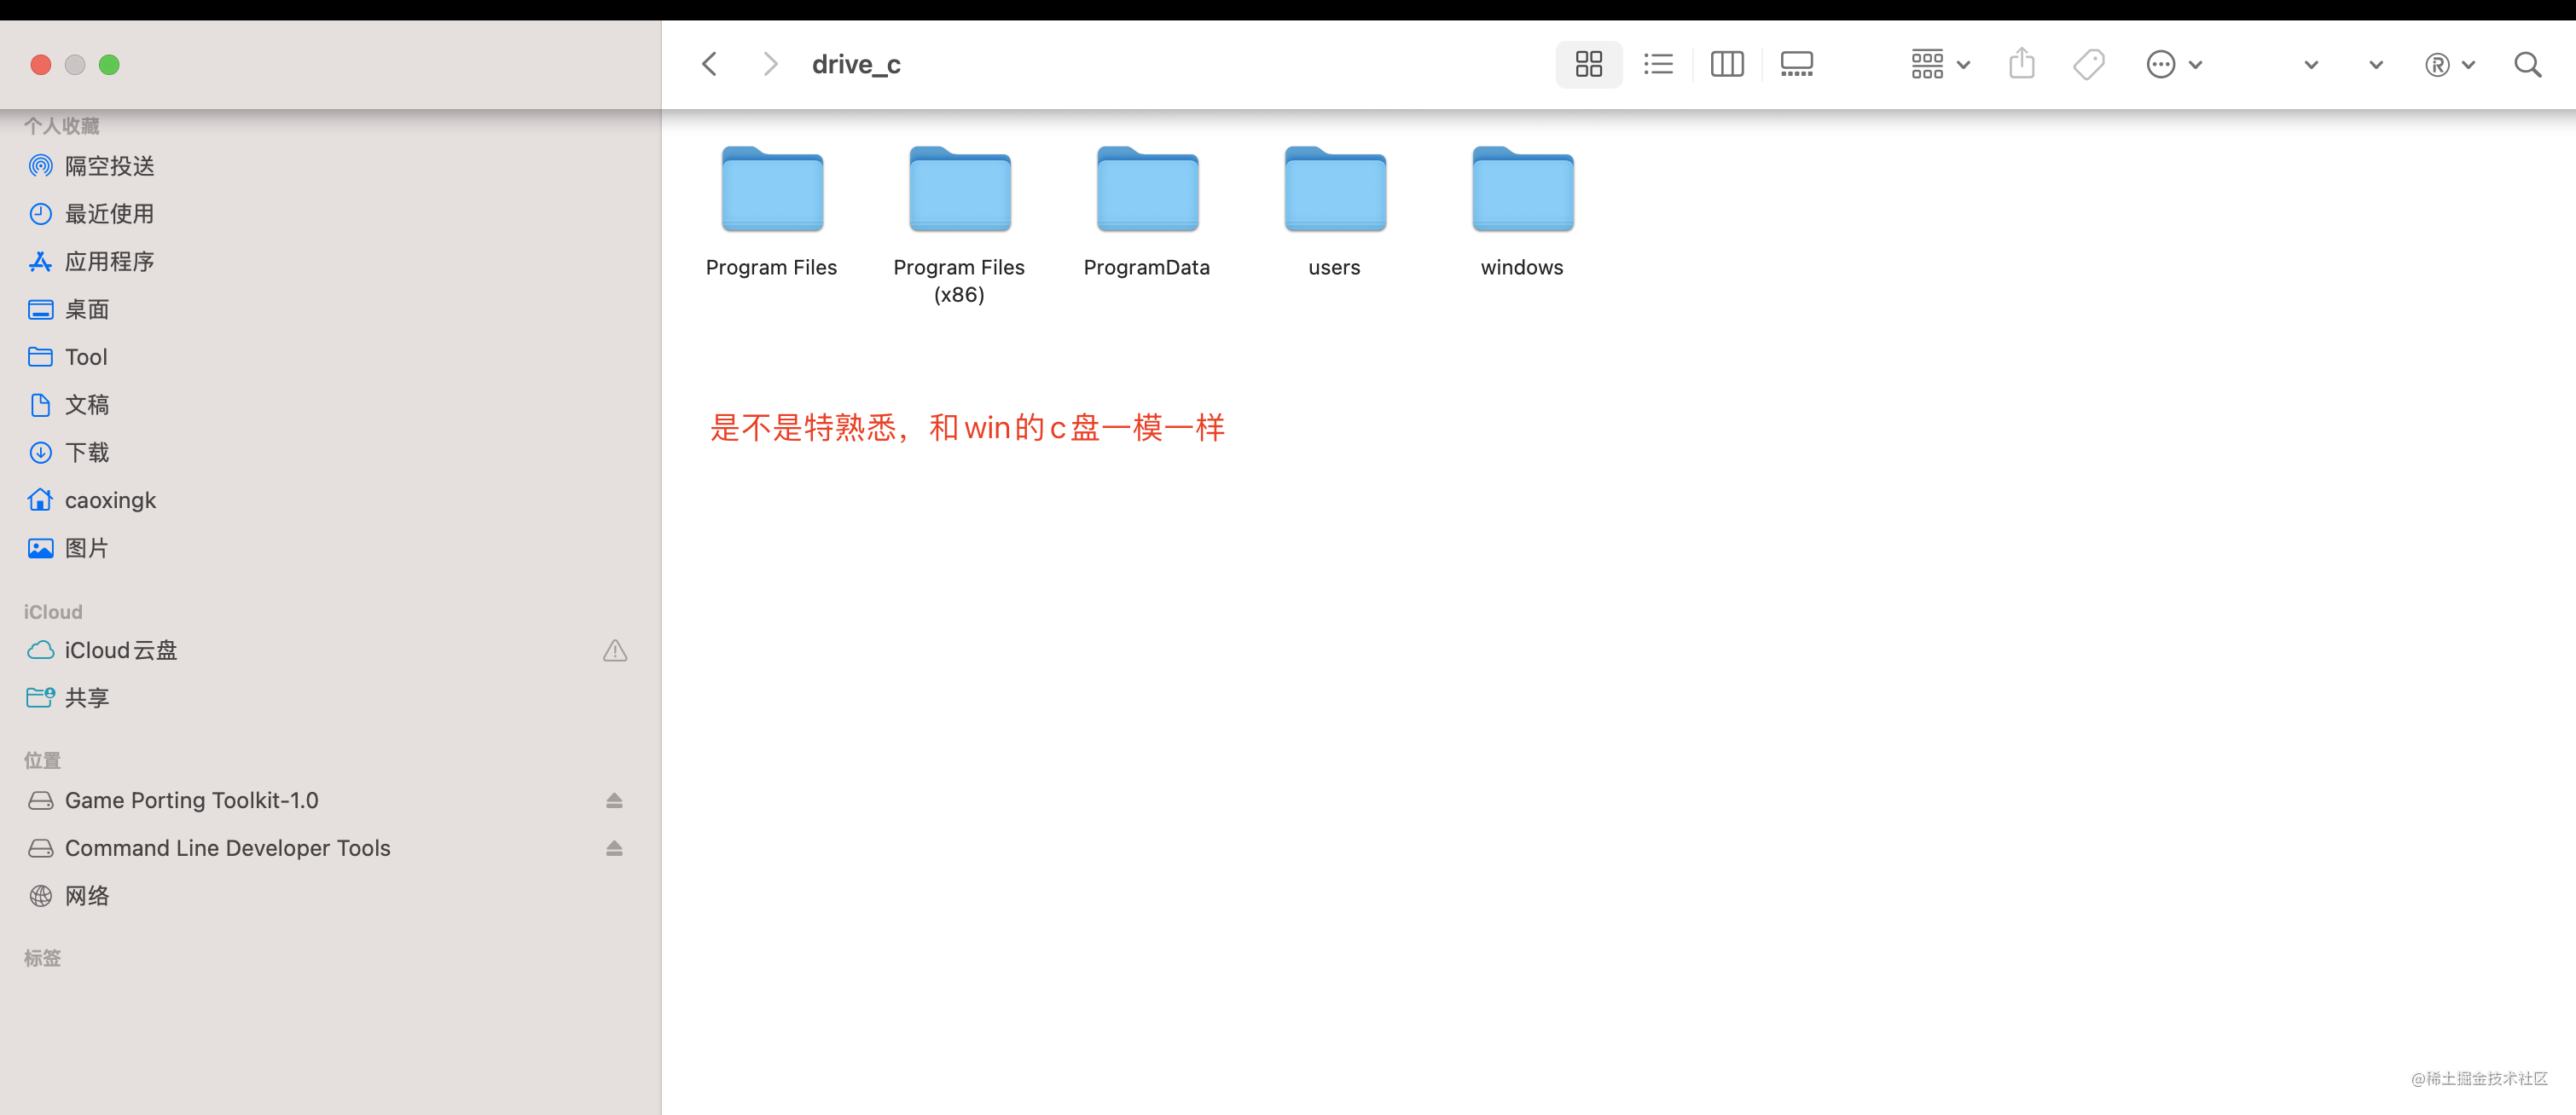Close the Finder window
Viewport: 2576px width, 1115px height.
click(x=41, y=65)
